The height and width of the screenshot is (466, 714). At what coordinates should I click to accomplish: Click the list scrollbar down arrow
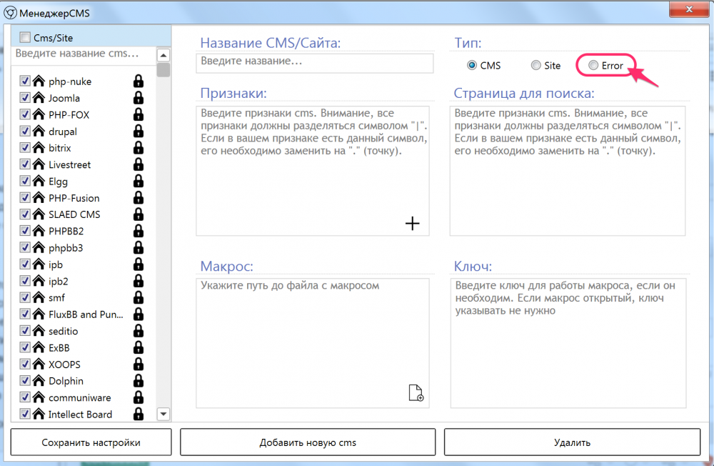164,414
